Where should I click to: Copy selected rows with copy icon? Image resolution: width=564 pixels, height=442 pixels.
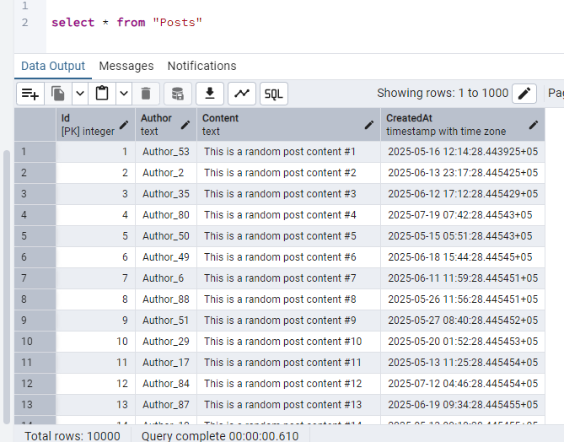pyautogui.click(x=58, y=94)
